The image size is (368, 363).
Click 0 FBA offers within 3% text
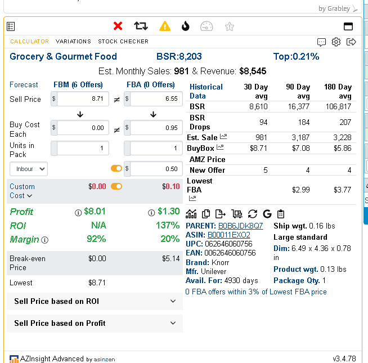[256, 292]
